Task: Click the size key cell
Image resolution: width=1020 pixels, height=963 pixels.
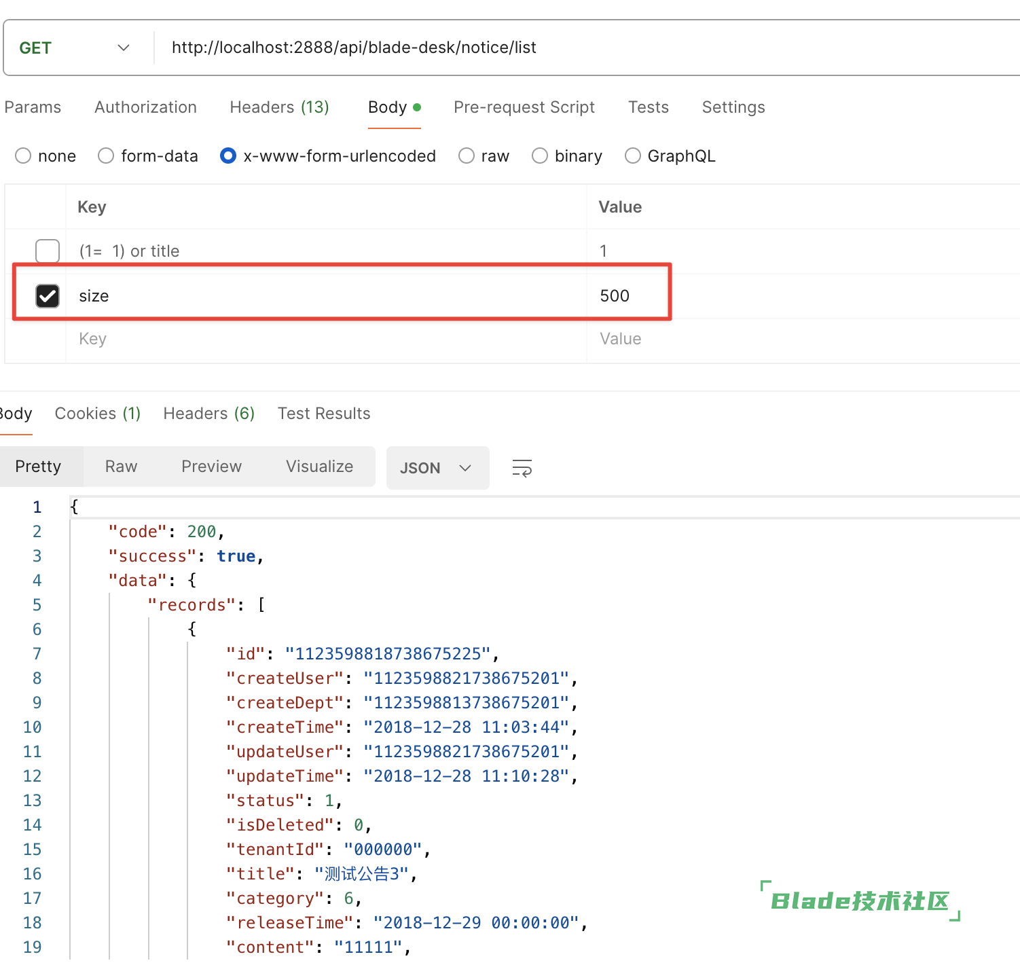Action: (x=326, y=296)
